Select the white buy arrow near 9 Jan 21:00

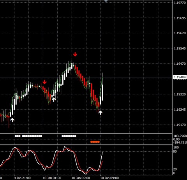click(12, 120)
